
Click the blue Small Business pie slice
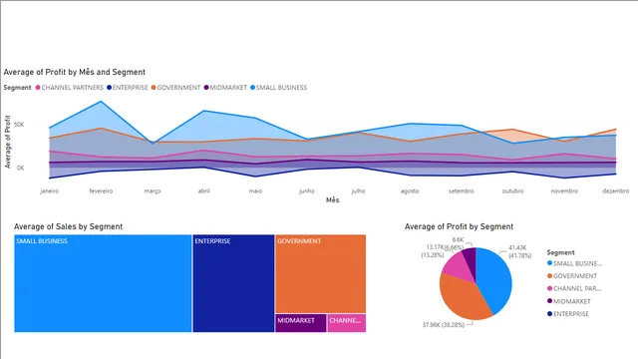(494, 279)
